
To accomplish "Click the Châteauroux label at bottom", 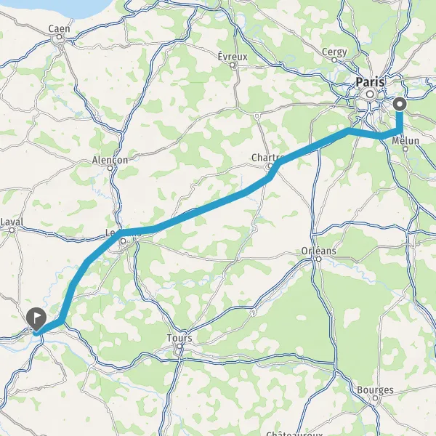I will tap(294, 433).
